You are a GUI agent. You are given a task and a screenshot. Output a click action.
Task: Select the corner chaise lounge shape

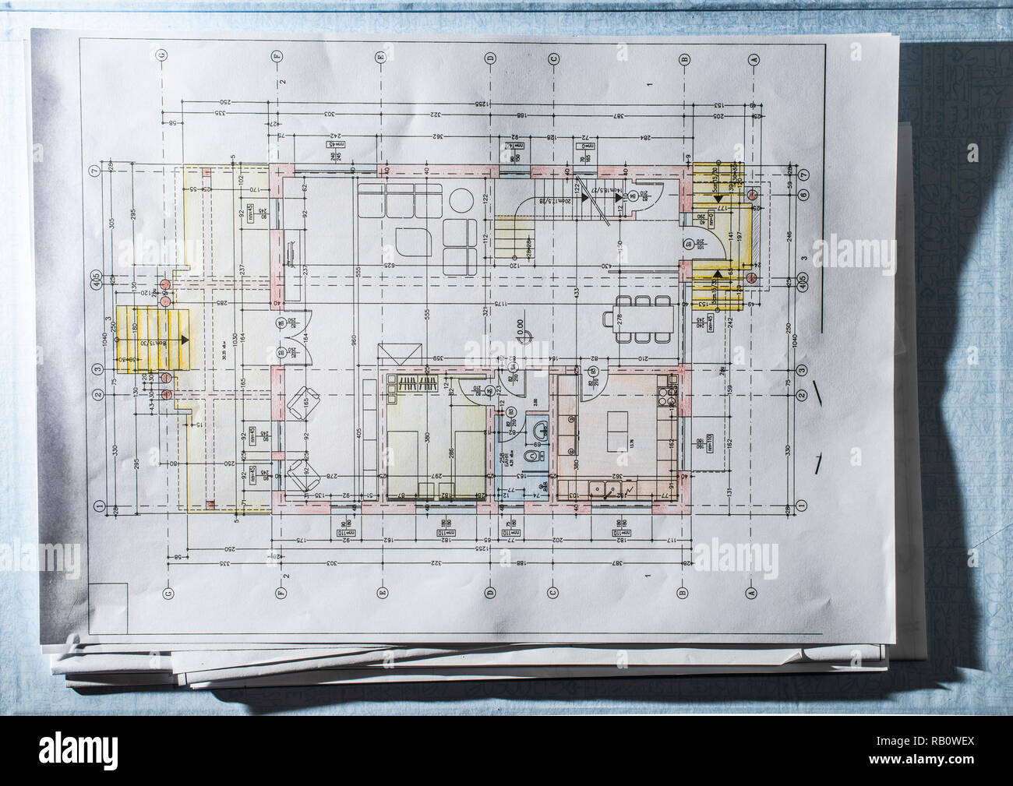[x=413, y=243]
